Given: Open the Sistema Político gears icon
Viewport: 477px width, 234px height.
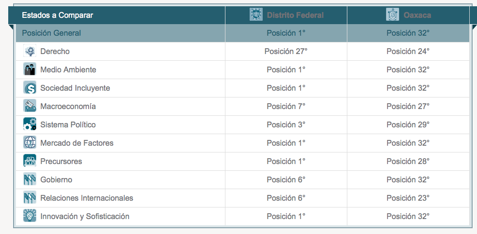Looking at the screenshot, I should [30, 124].
